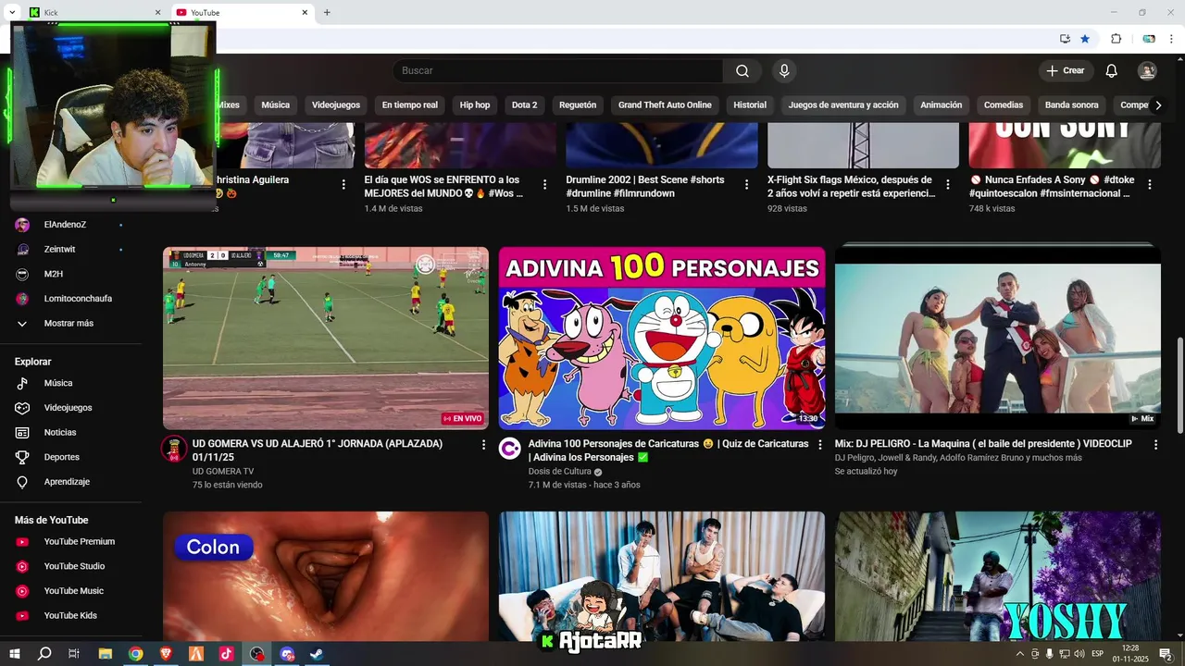Open Discord from the taskbar
The image size is (1185, 666).
[x=287, y=654]
